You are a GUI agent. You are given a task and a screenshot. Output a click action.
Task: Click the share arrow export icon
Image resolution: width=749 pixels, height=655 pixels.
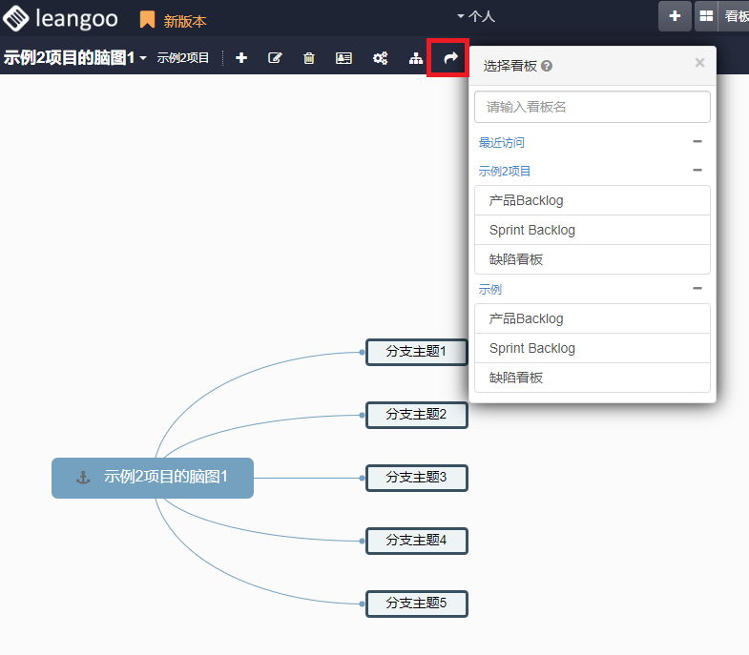451,58
